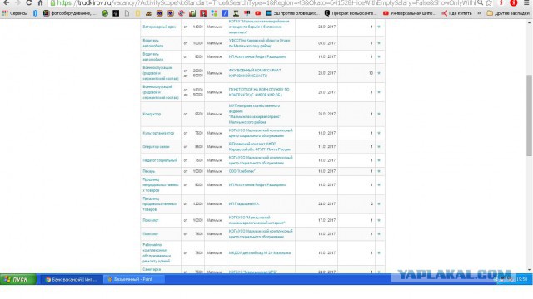This screenshot has height=299, width=533.
Task: Open the Другие закладки folder
Action: (x=508, y=13)
